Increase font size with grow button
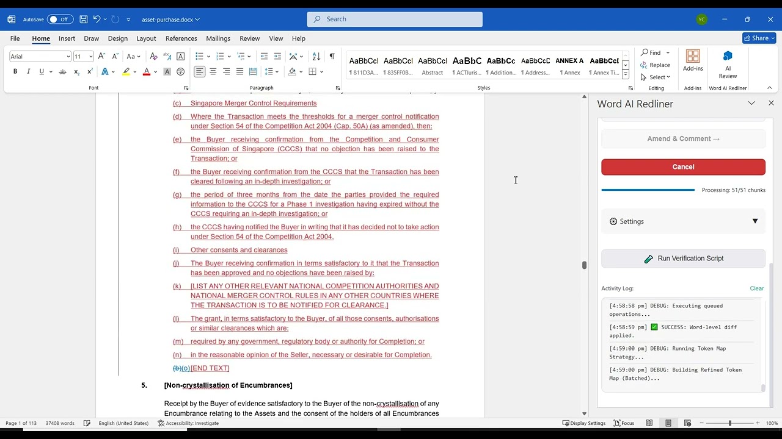The width and height of the screenshot is (782, 439). 101,56
